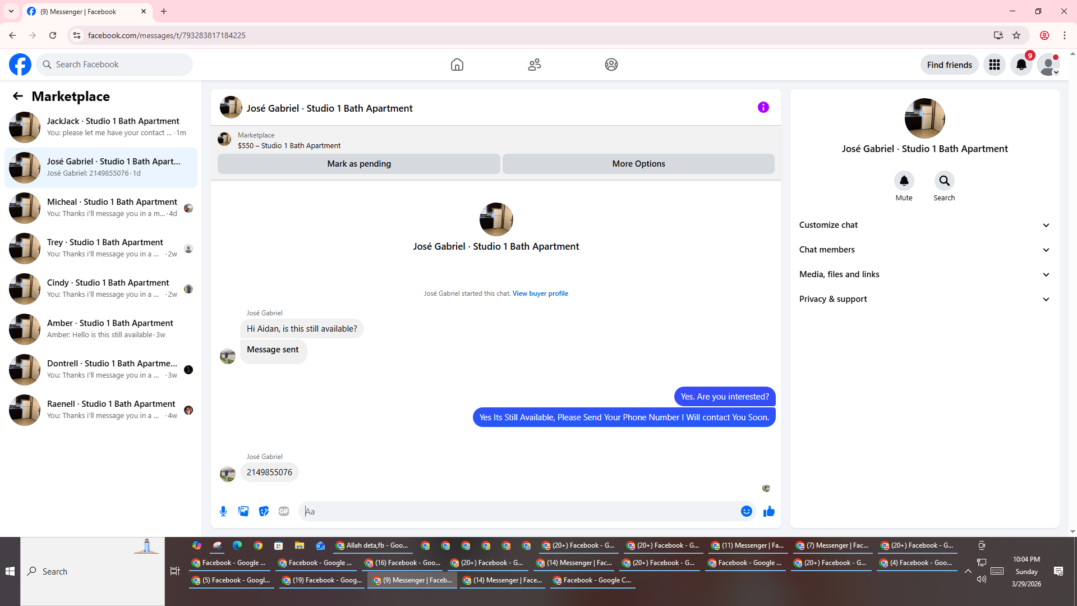This screenshot has width=1077, height=606.
Task: Open View buyer profile link
Action: coord(540,293)
